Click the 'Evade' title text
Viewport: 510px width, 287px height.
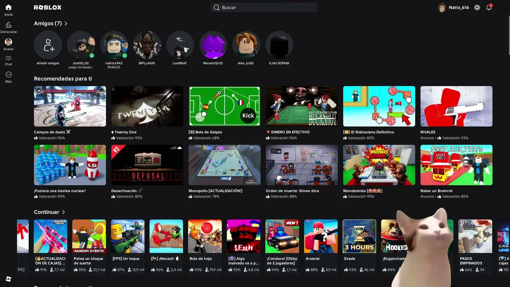pos(349,259)
